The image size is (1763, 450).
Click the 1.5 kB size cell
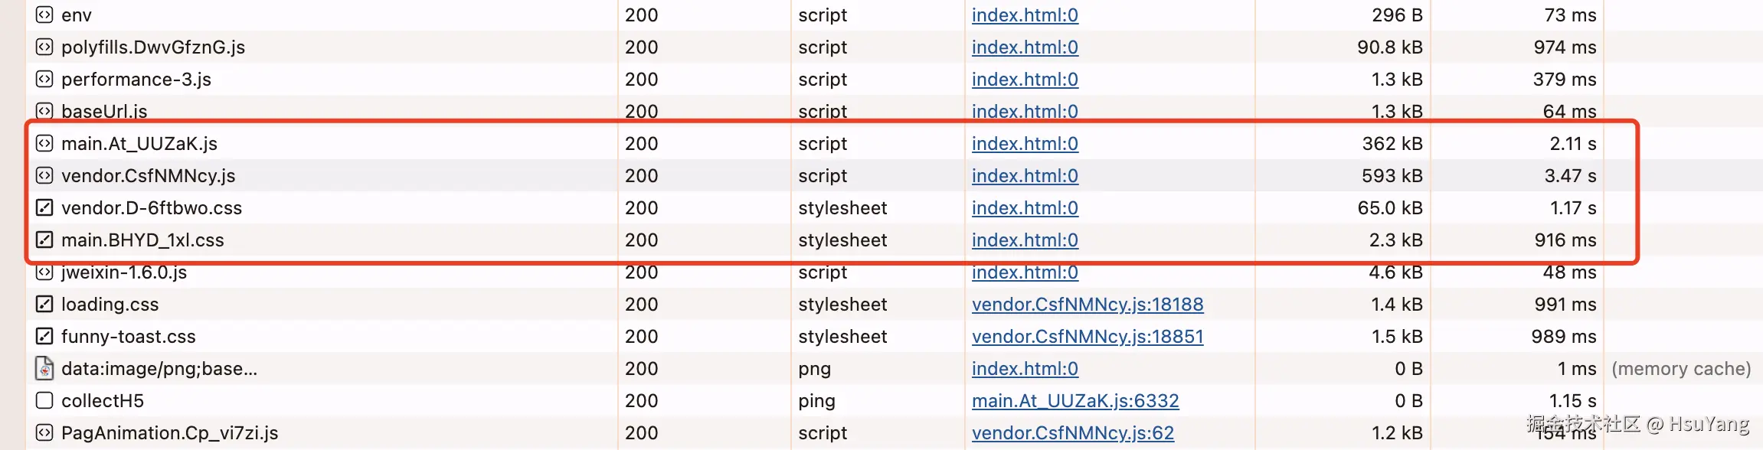click(1396, 336)
